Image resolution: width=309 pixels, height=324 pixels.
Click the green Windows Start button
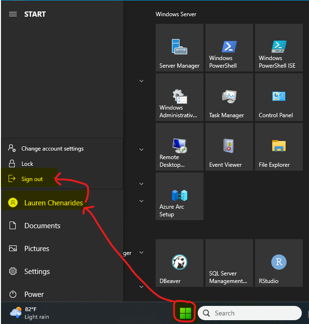(185, 313)
